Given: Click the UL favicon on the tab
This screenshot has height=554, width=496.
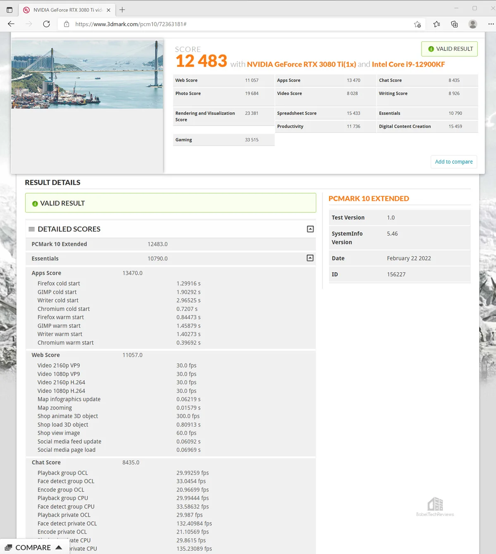Looking at the screenshot, I should (x=26, y=10).
